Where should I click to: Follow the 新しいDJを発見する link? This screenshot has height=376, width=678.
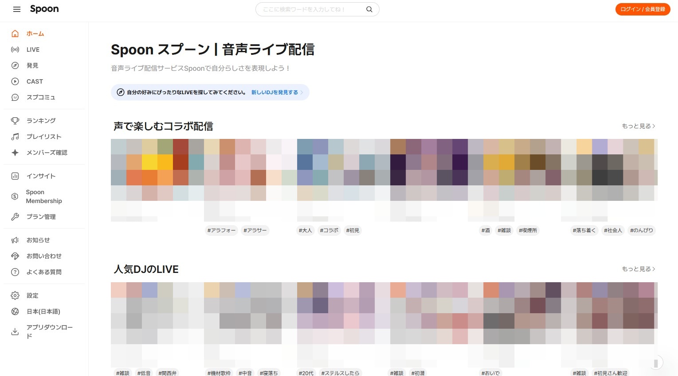[277, 92]
